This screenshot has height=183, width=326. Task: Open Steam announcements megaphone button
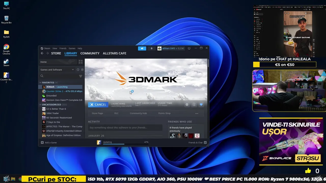142,48
